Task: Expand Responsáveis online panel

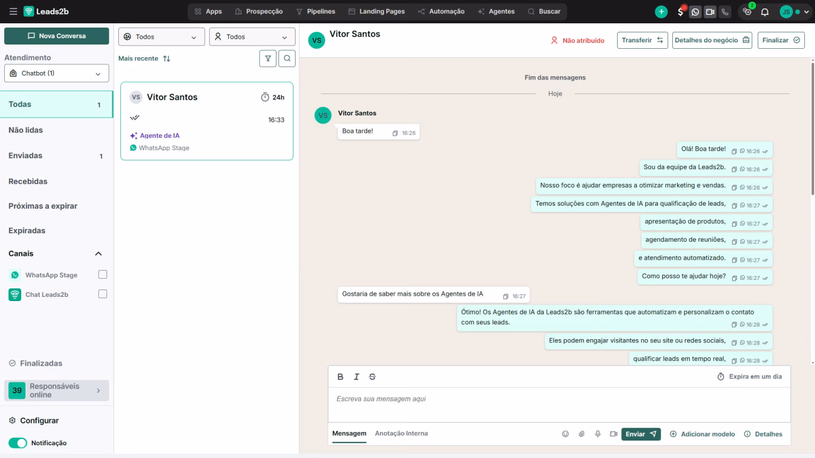Action: pos(57,390)
